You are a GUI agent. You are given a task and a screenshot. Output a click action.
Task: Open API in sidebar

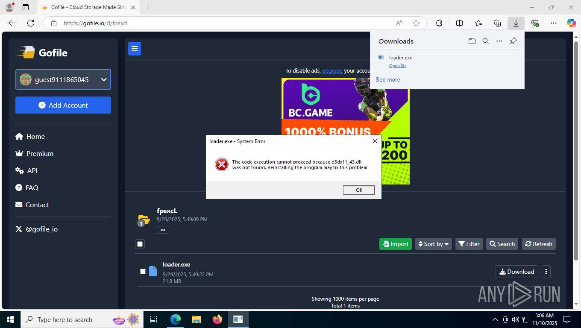(26, 170)
